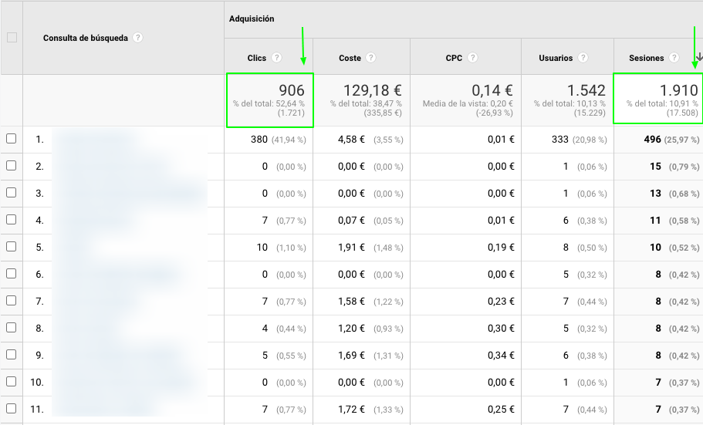Screen dimensions: 703x425
Task: Check the box for row 3
Action: (12, 192)
